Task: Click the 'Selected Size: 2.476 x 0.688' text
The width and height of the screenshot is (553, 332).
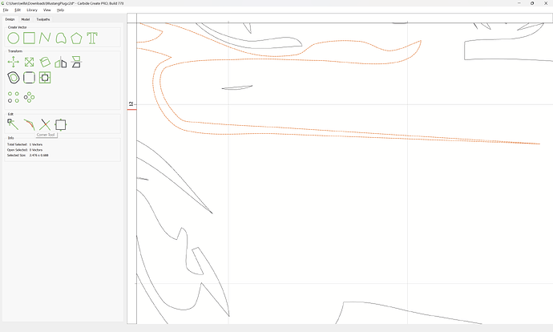Action: tap(28, 156)
